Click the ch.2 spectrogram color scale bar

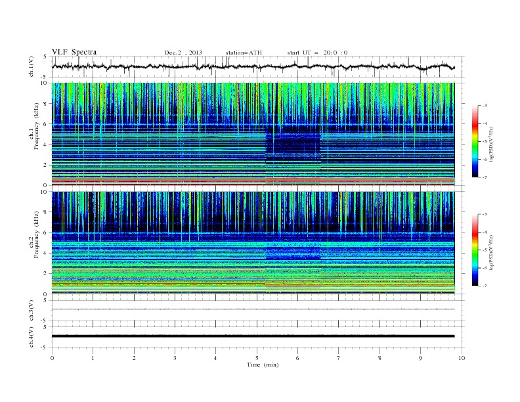point(475,250)
